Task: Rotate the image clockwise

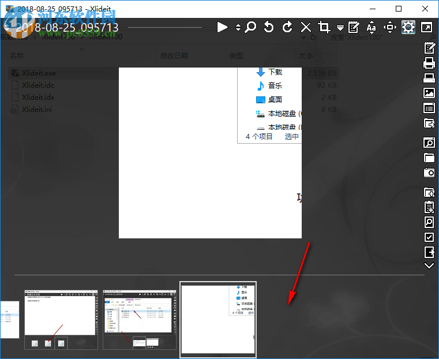Action: click(287, 27)
